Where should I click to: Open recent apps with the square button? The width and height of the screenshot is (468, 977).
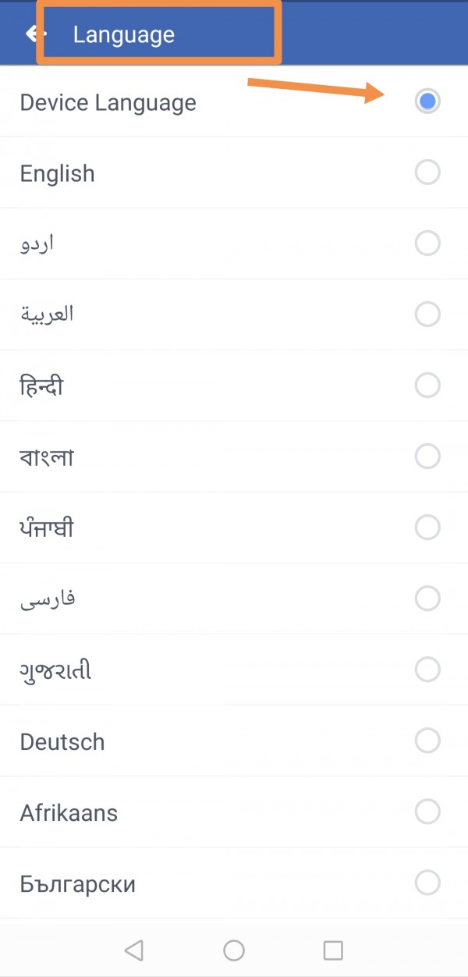tap(333, 950)
